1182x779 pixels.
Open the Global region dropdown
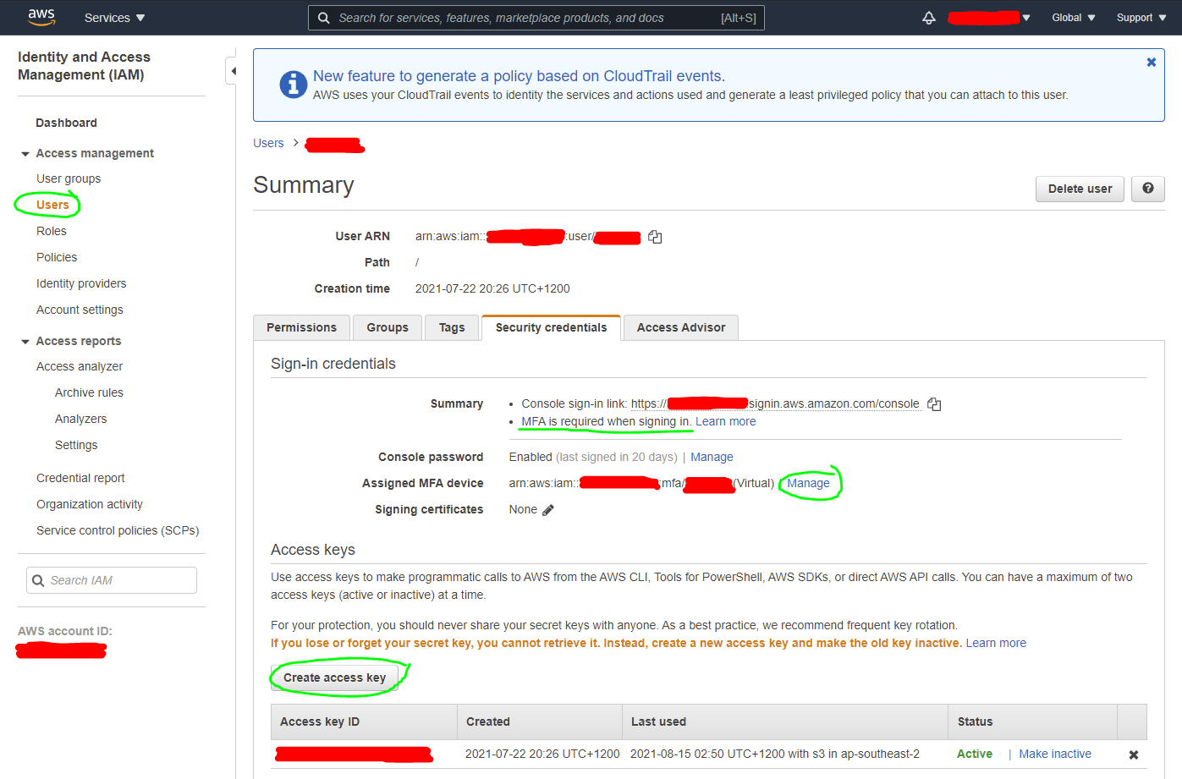click(1073, 18)
